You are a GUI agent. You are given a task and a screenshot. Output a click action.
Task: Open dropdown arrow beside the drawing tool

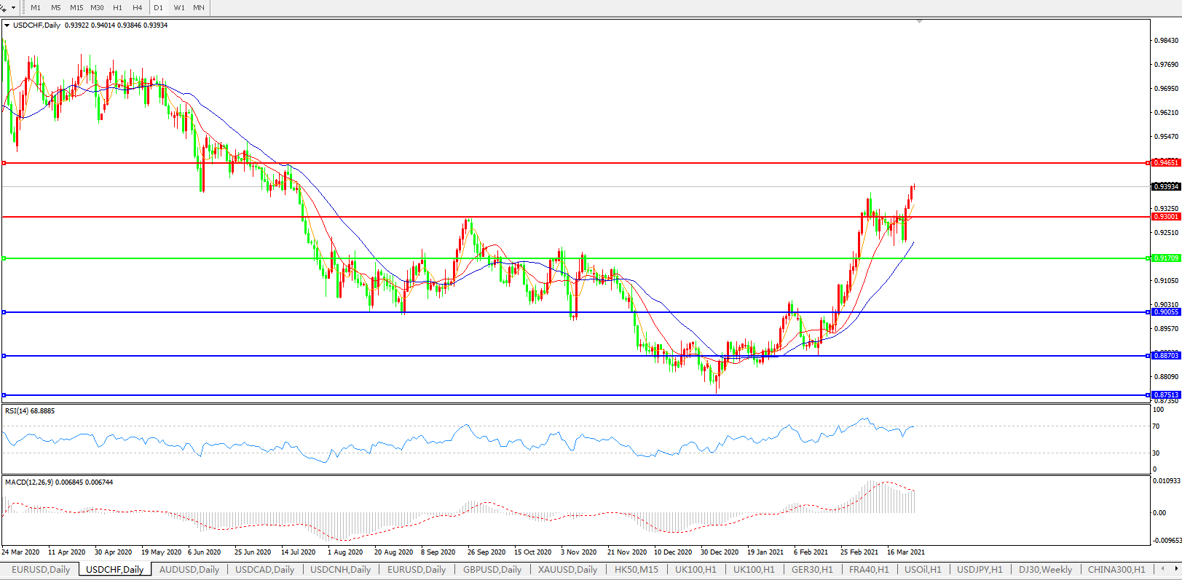click(13, 8)
